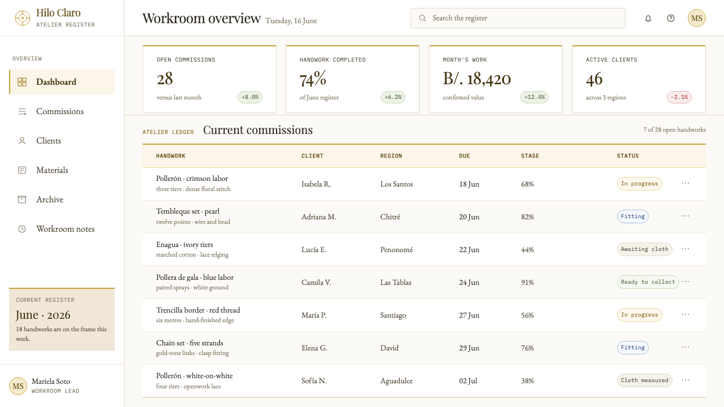Open the Current Register June 2026 card
724x407 pixels.
(x=62, y=319)
